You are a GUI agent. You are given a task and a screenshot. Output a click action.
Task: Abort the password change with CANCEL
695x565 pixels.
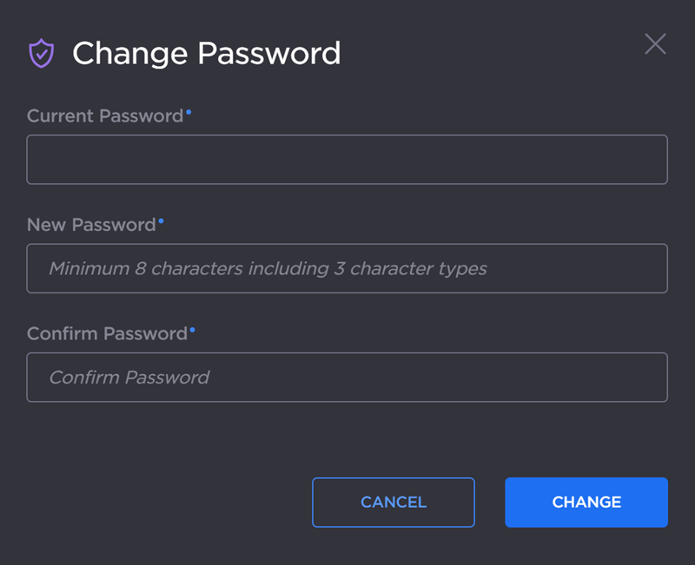click(x=393, y=503)
